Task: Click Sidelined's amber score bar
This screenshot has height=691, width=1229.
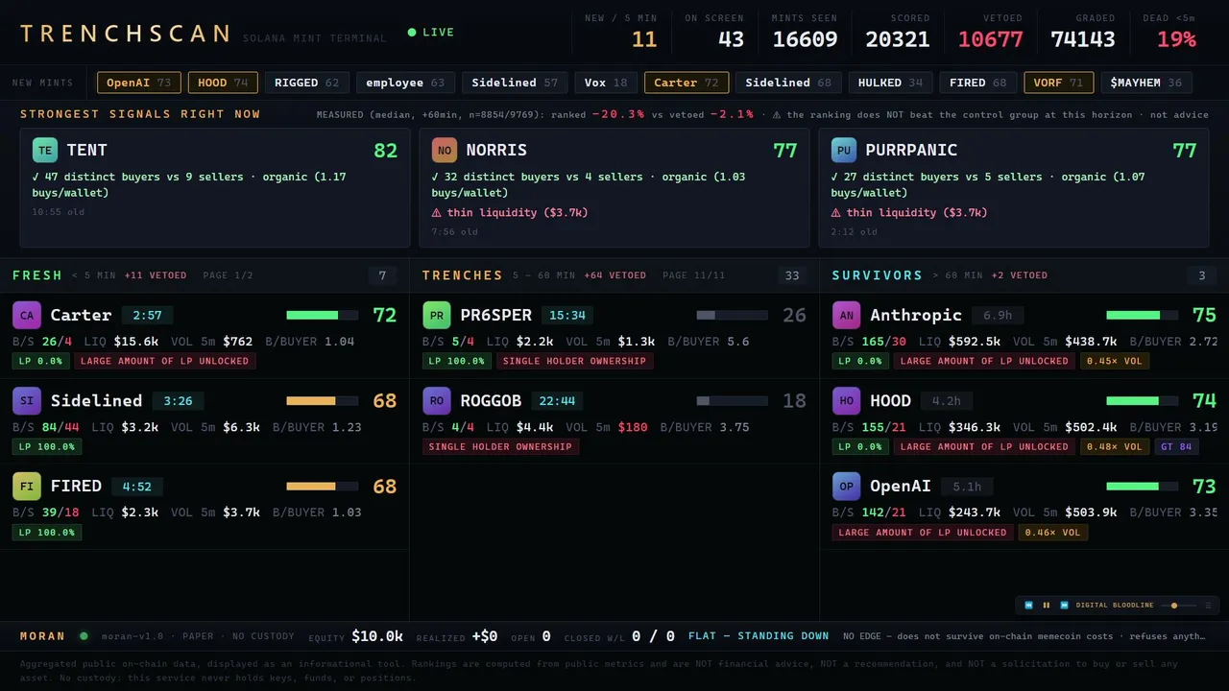Action: tap(322, 400)
